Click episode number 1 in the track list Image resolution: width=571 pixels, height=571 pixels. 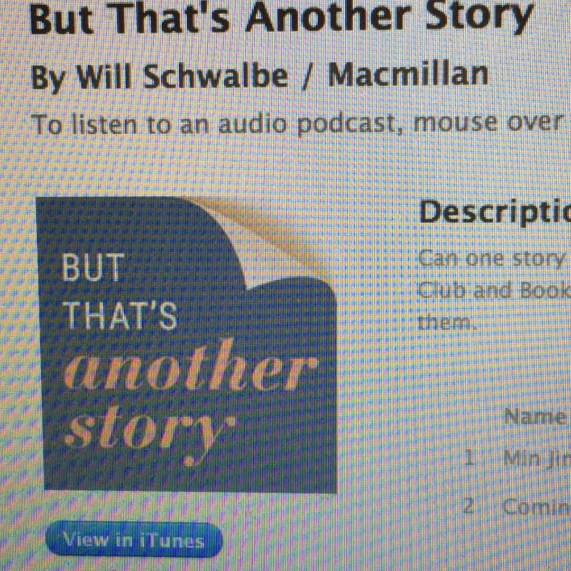[470, 457]
